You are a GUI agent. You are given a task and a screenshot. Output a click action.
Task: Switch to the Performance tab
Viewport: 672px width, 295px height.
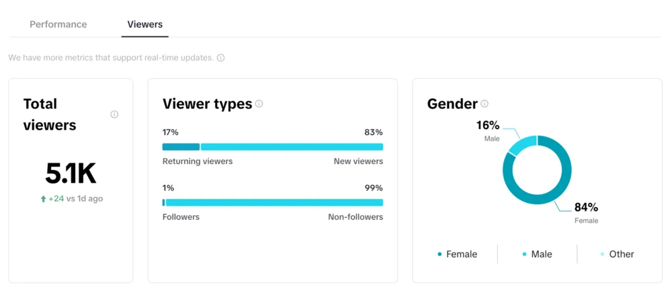pyautogui.click(x=58, y=24)
